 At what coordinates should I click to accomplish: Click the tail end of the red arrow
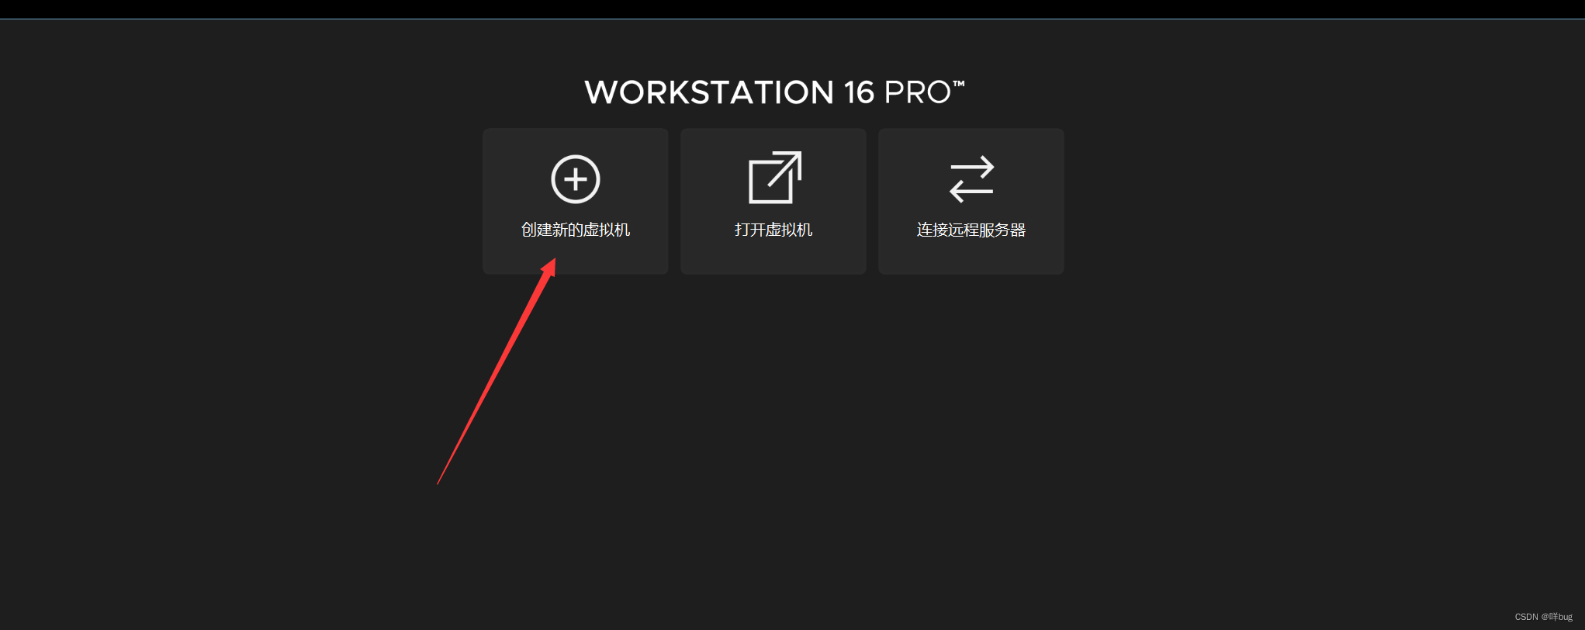[x=439, y=482]
